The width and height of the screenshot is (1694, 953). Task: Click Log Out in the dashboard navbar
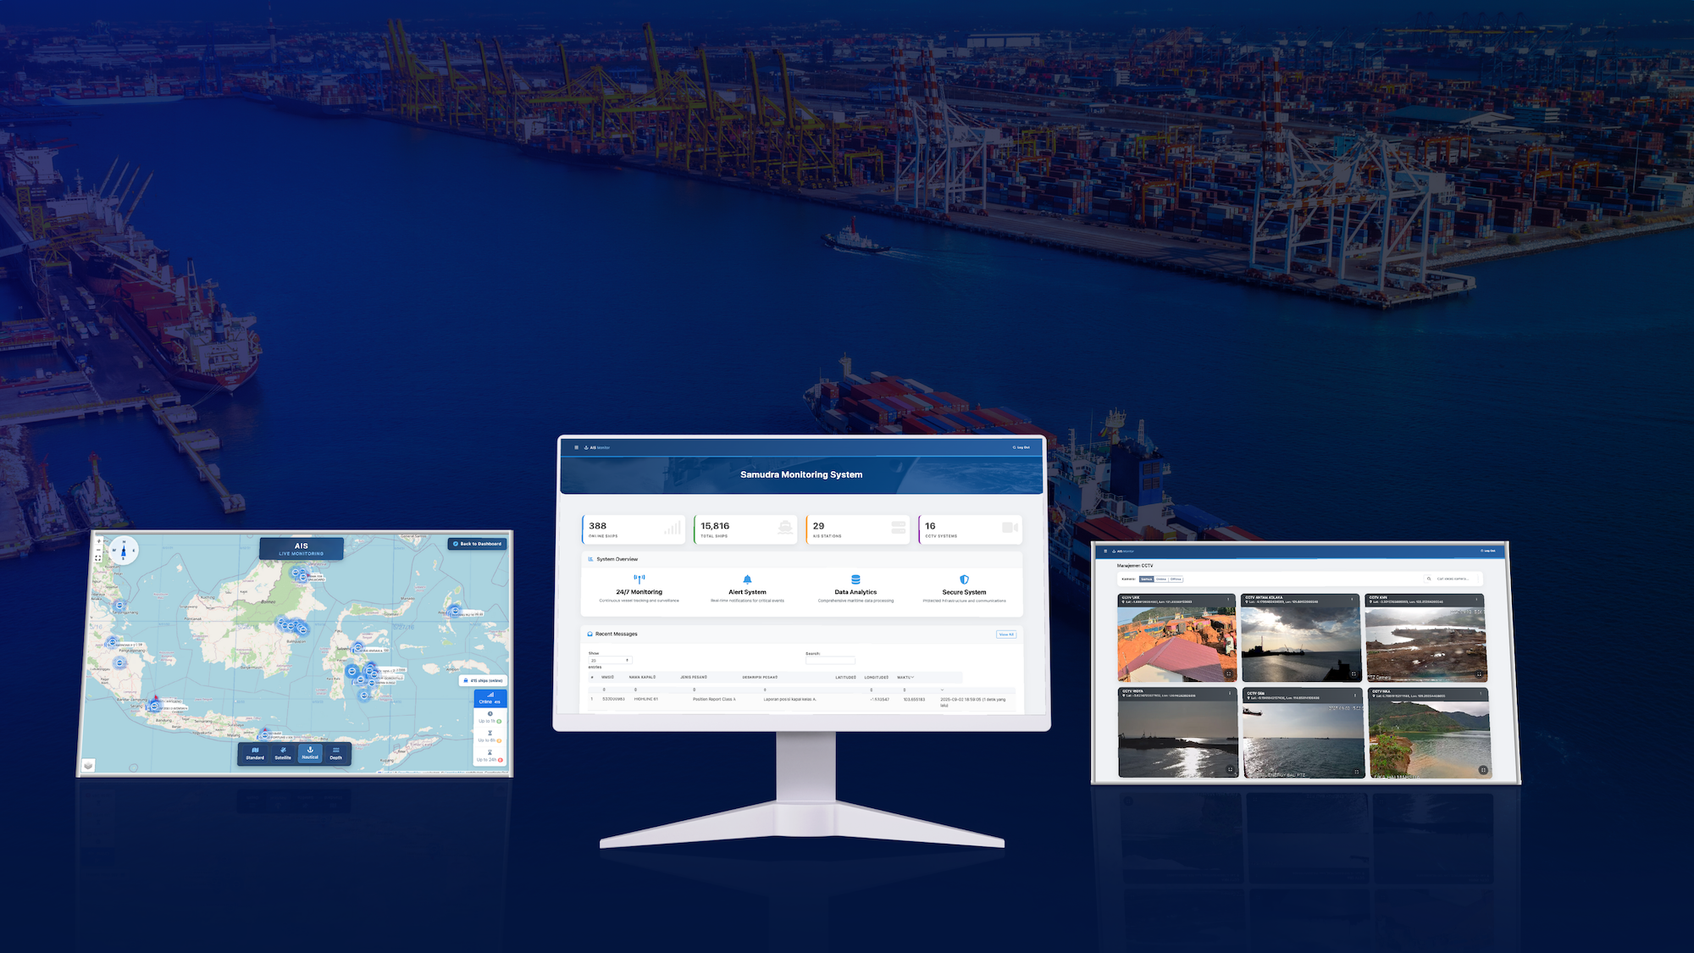click(x=1021, y=447)
